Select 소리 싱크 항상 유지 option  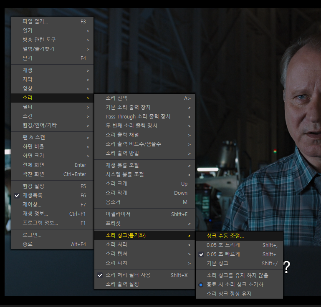(x=239, y=294)
